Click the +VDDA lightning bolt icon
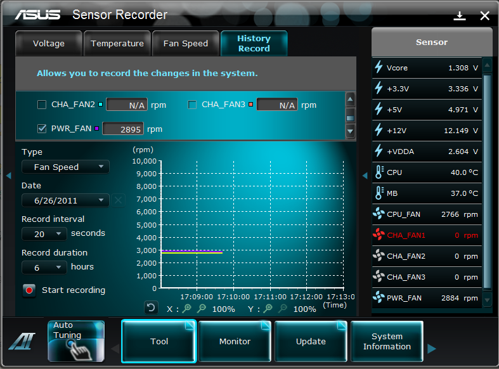This screenshot has width=499, height=369. (379, 151)
